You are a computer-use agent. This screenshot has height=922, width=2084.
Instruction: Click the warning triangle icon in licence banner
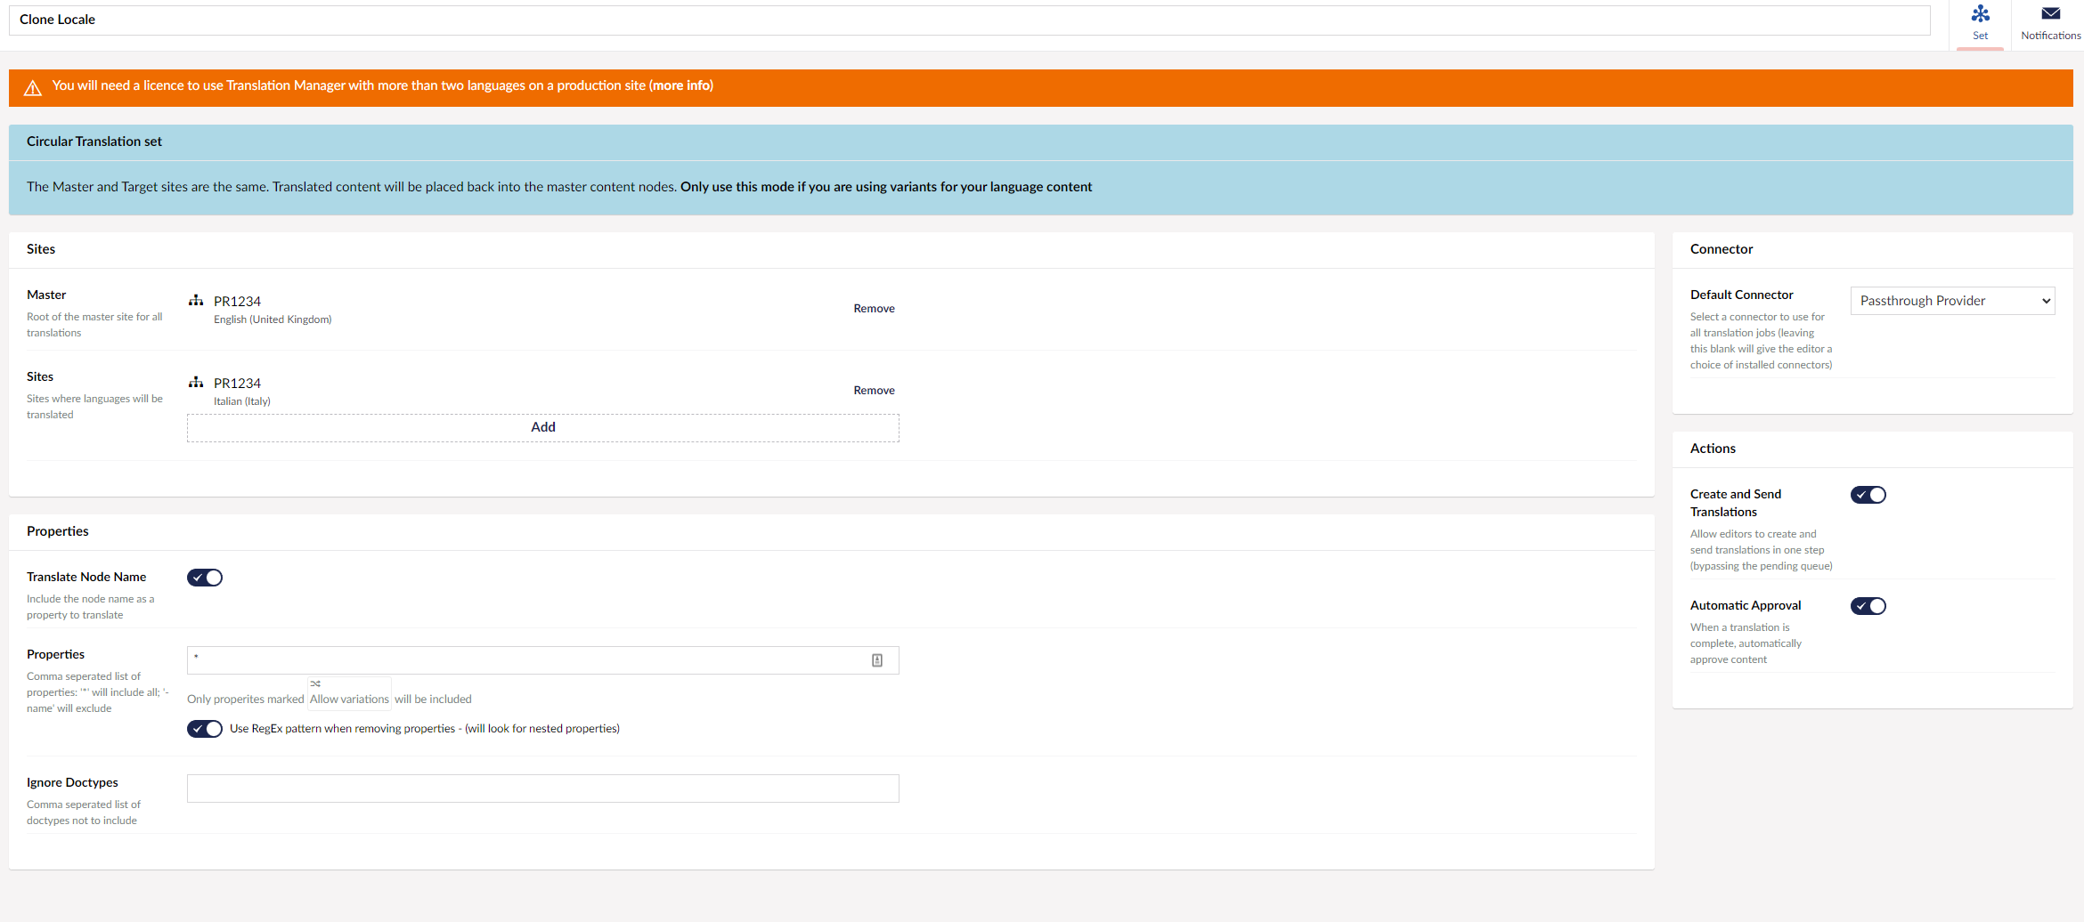click(x=33, y=87)
